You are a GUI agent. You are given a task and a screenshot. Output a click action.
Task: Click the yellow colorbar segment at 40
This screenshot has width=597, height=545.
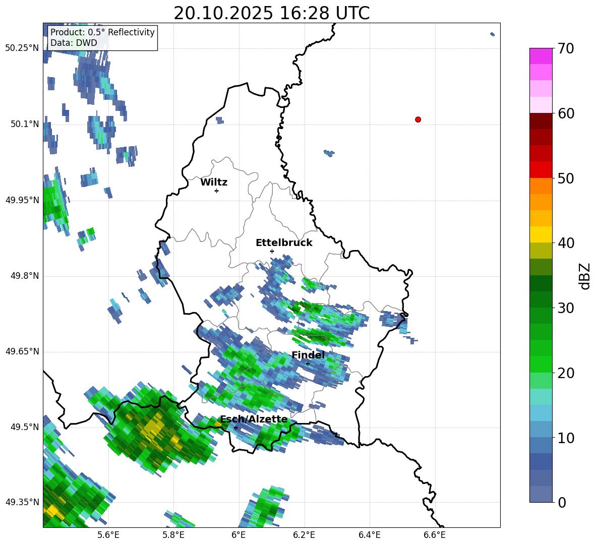541,234
